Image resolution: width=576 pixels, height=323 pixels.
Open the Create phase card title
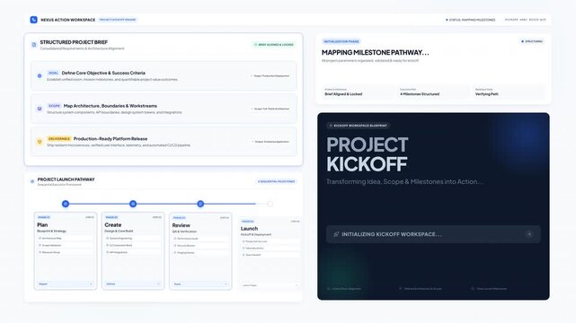pyautogui.click(x=113, y=224)
